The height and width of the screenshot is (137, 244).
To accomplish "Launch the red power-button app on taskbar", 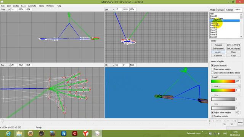I will click(75, 134).
